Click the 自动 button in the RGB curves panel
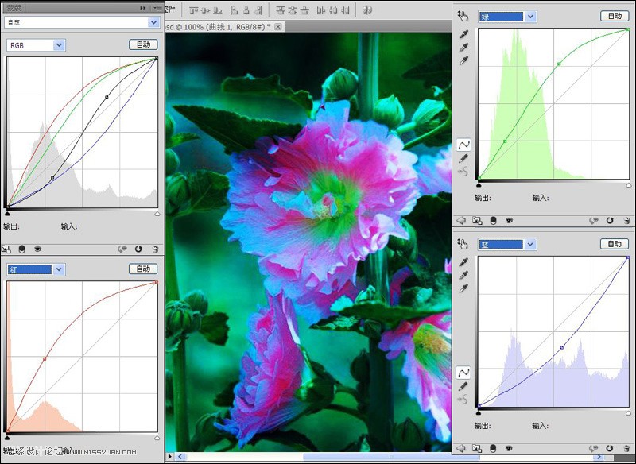 (x=143, y=44)
